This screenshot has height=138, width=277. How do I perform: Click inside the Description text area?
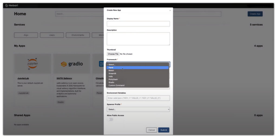[138, 39]
